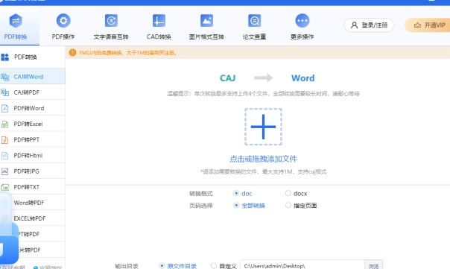
Task: Click the CAJ转Word sidebar icon
Action: [x=5, y=77]
